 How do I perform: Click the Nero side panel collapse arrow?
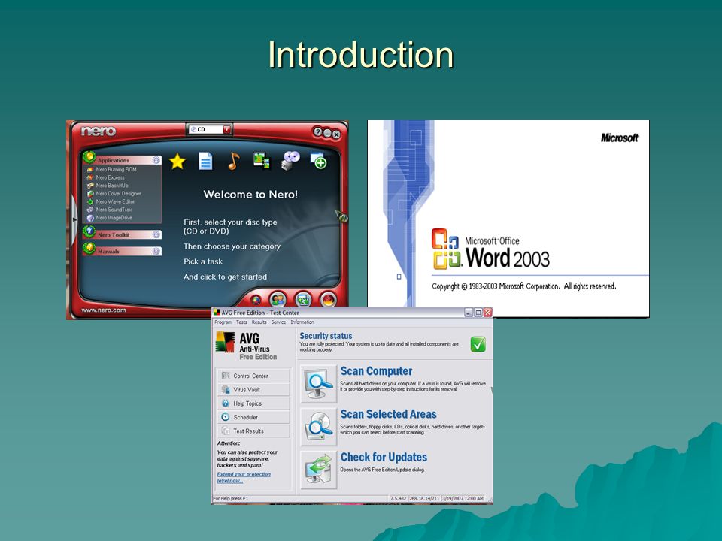pyautogui.click(x=74, y=220)
